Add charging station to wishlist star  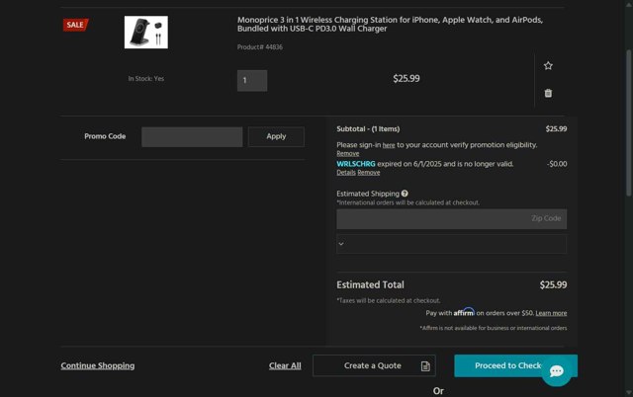[x=548, y=66]
